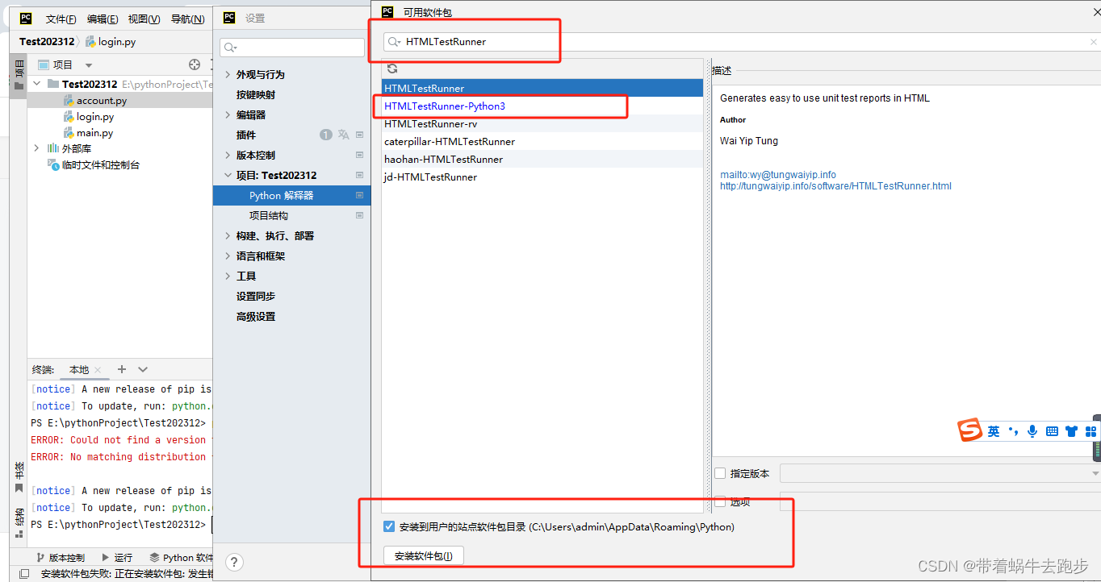The image size is (1101, 582).
Task: Enable the 选项 checkbox
Action: (720, 501)
